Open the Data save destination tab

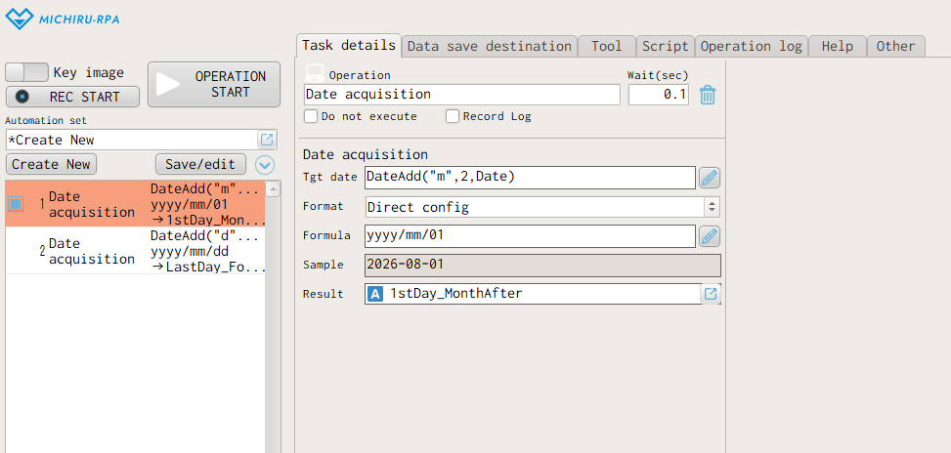tap(489, 47)
